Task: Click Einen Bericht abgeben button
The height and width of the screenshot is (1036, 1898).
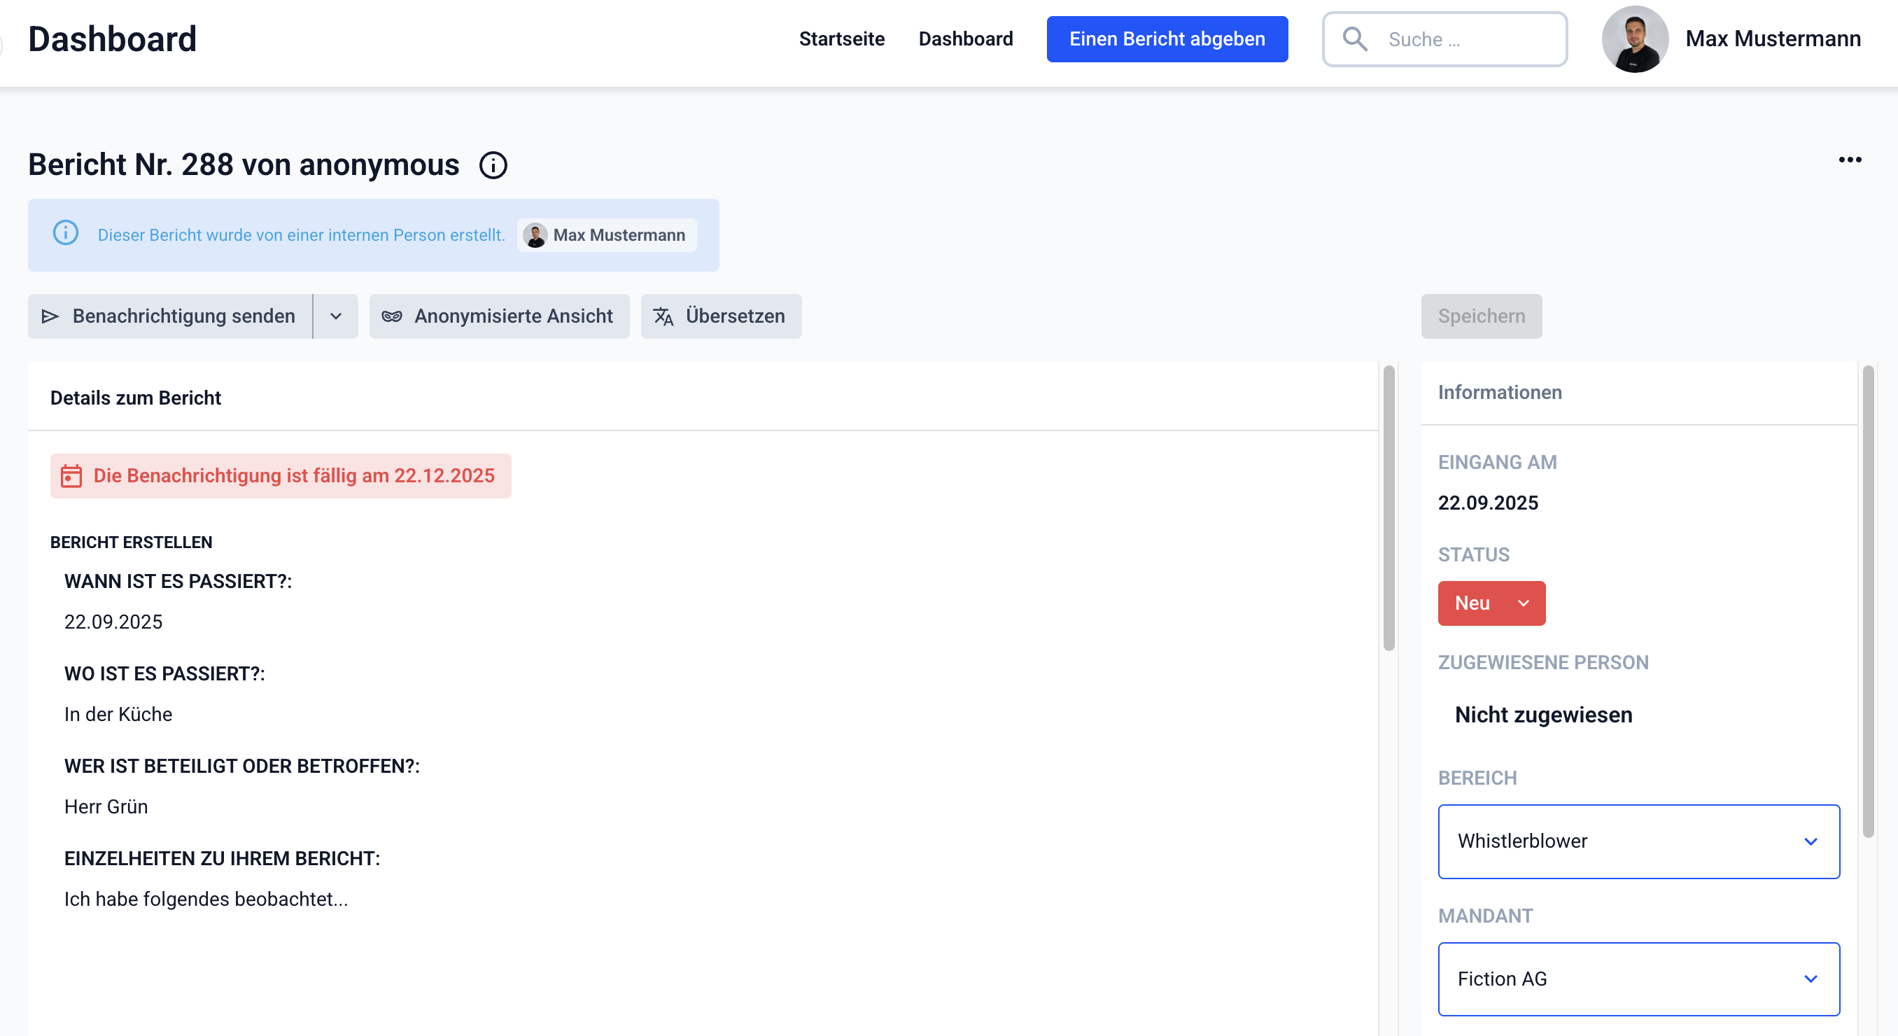Action: [1167, 39]
